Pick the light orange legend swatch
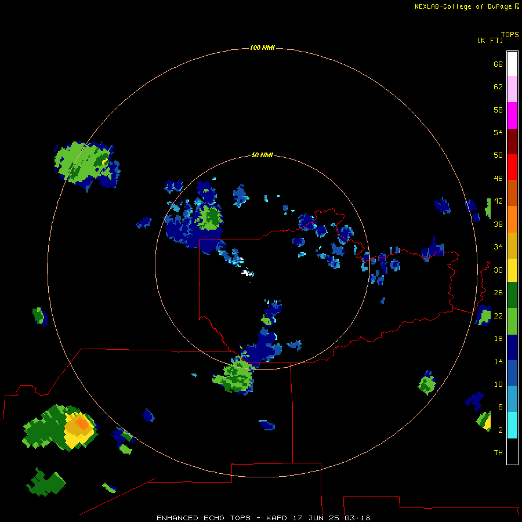 coord(512,219)
